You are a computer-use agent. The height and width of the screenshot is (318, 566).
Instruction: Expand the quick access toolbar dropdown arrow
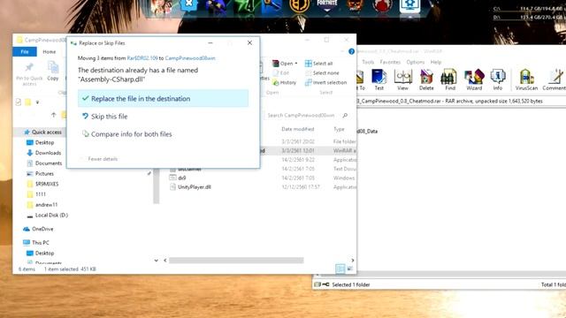click(x=37, y=102)
